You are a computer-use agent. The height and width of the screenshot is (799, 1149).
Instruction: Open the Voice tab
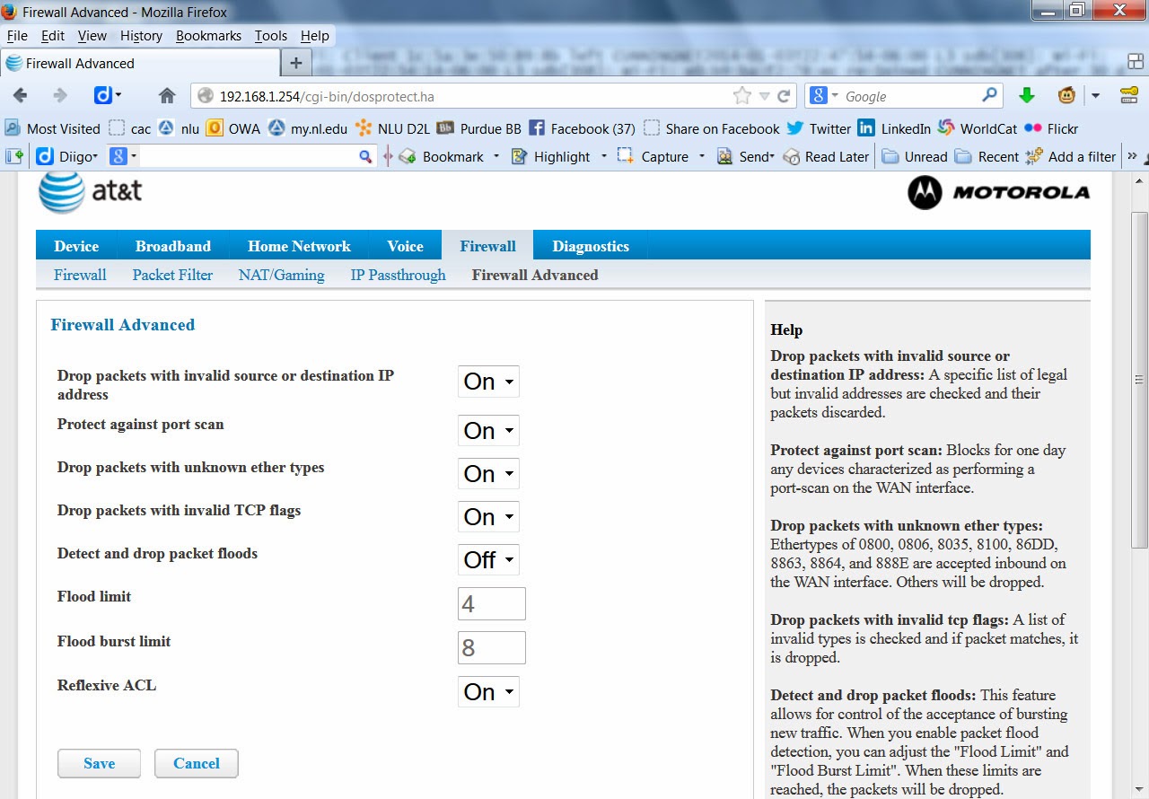pos(405,246)
